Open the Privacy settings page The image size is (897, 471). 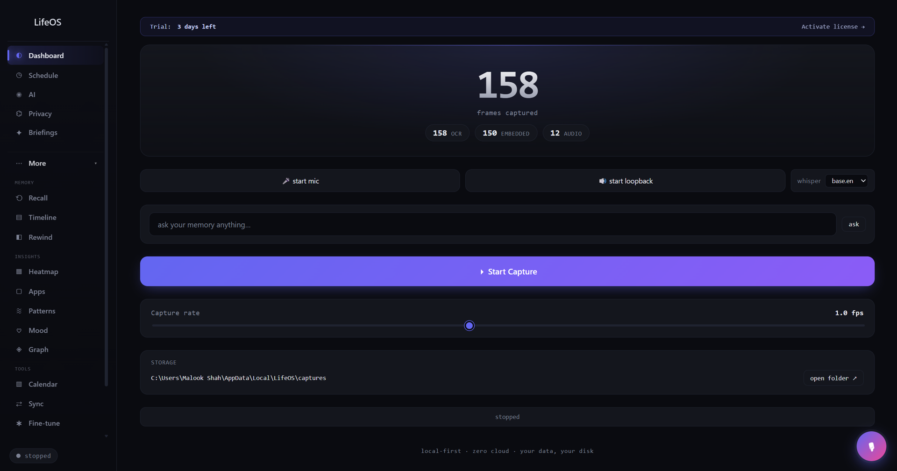point(56,114)
